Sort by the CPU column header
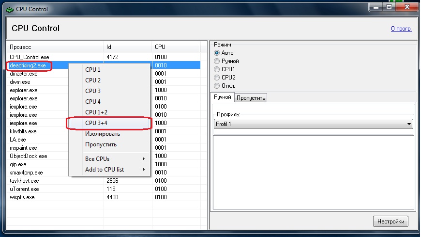421x237 pixels. pyautogui.click(x=176, y=47)
